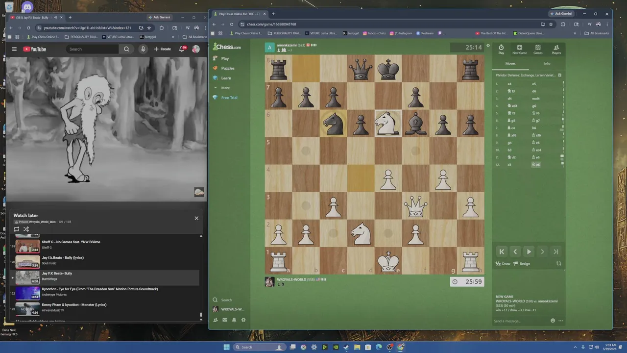627x353 pixels.
Task: Click Ask Gemini in the YouTube window
Action: click(159, 17)
